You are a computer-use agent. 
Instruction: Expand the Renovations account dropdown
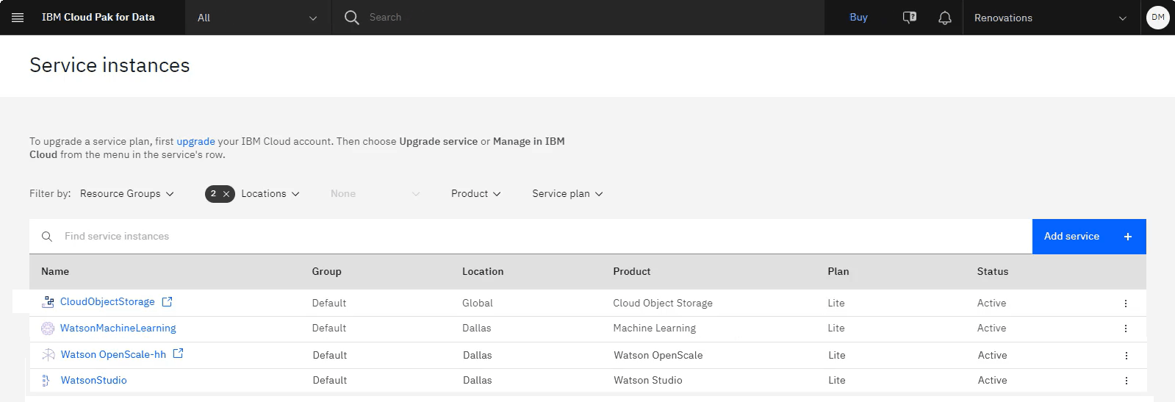point(1051,18)
